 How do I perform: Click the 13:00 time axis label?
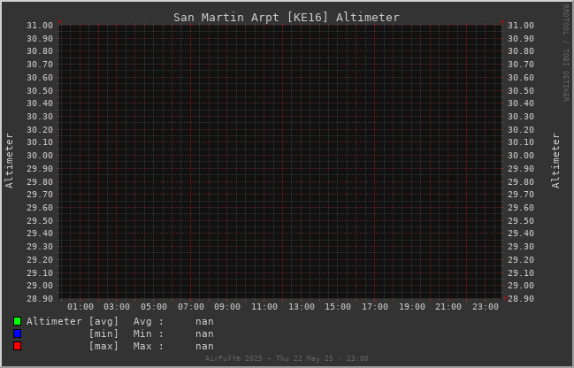click(x=302, y=307)
